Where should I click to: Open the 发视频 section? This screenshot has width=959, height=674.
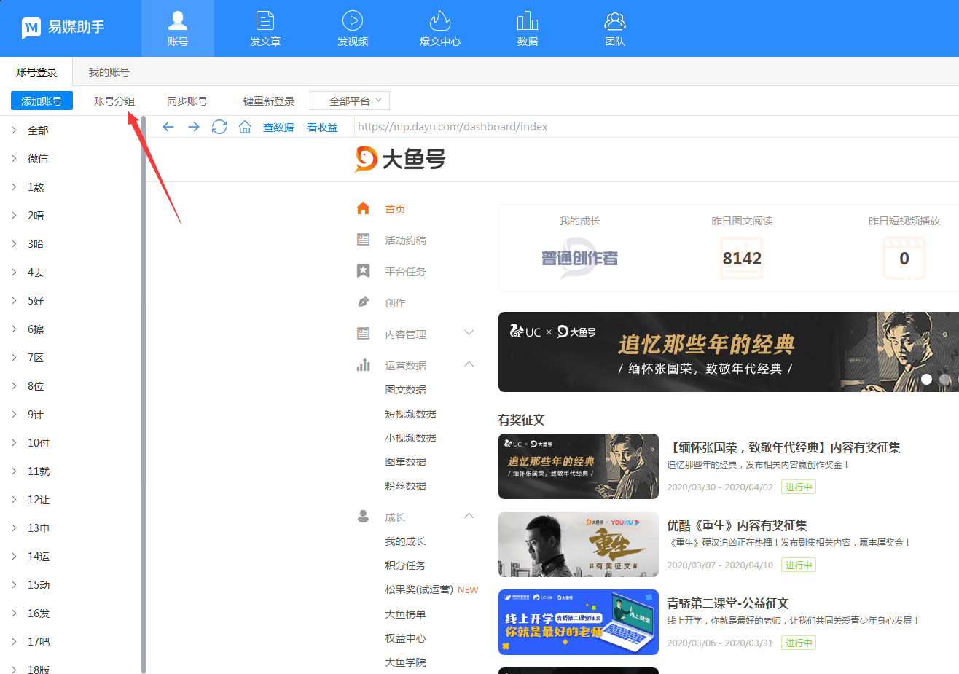(x=353, y=28)
